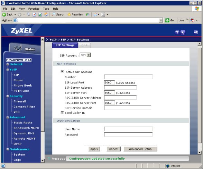Screen dimensions: 203x169
Task: Click the browser Home icon
Action: tap(46, 14)
